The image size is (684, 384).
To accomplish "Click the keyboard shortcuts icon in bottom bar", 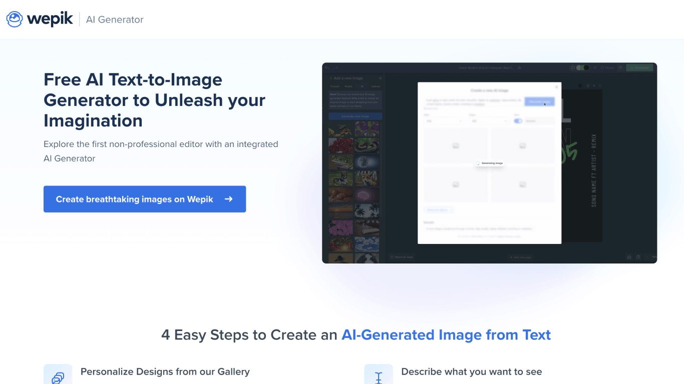I will (629, 257).
